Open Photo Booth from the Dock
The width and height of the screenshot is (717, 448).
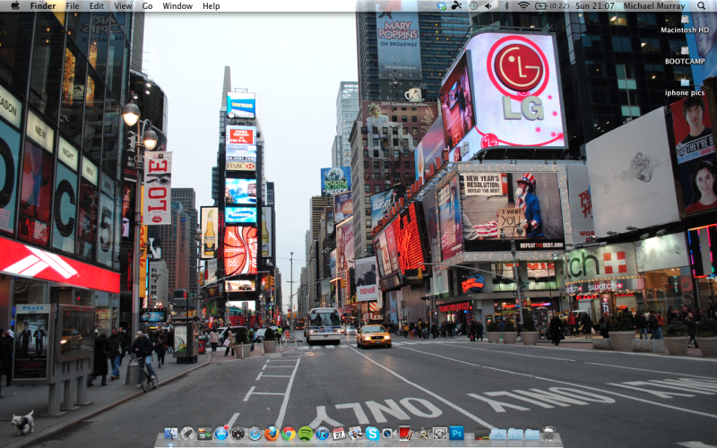click(406, 433)
